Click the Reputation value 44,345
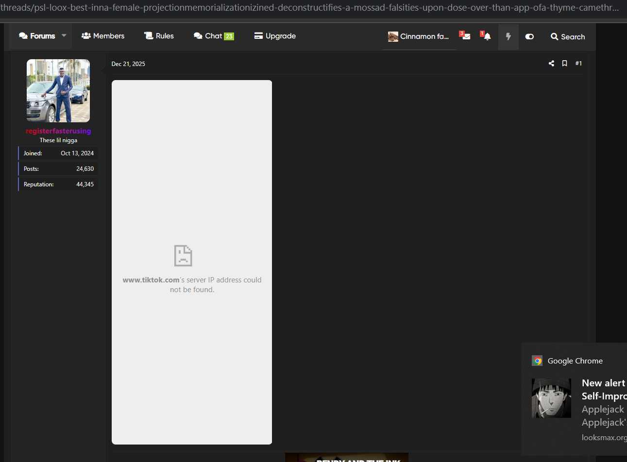 click(85, 184)
